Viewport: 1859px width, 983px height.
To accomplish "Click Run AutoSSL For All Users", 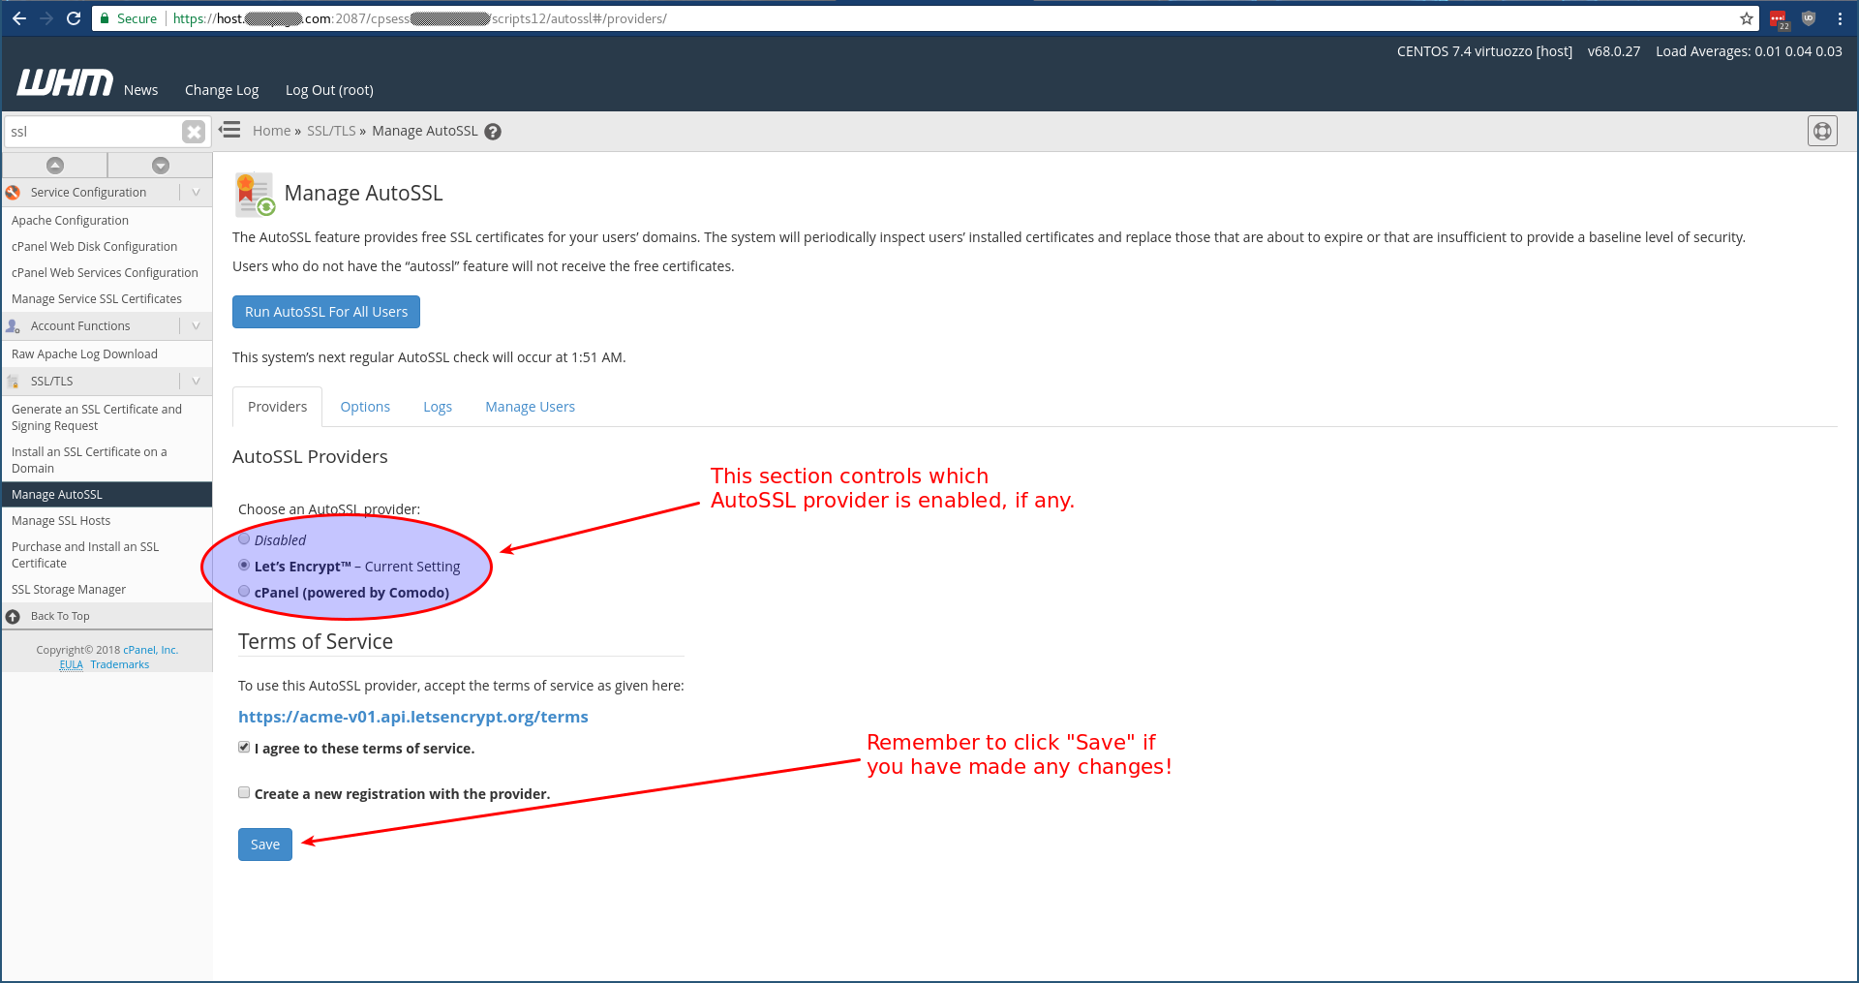I will 326,312.
